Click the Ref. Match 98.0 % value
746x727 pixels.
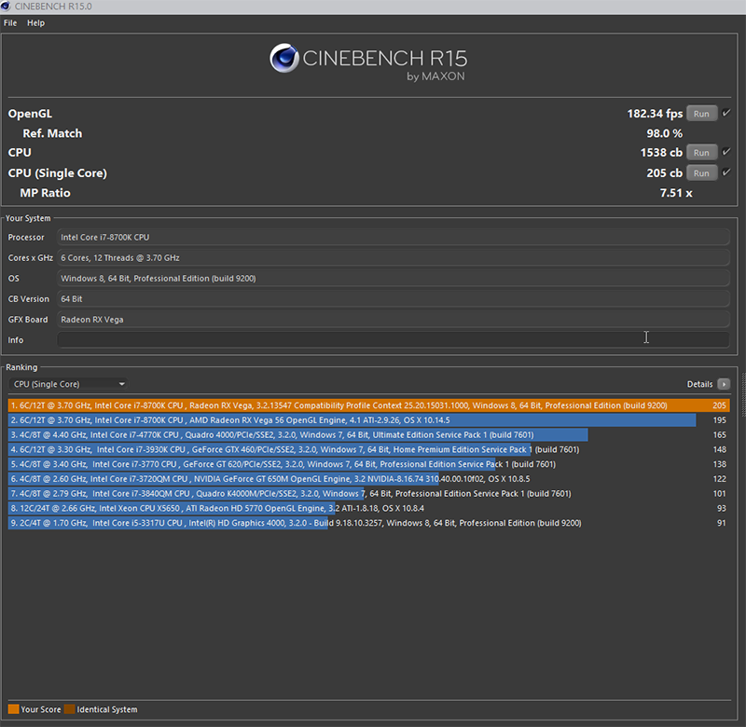pos(665,133)
